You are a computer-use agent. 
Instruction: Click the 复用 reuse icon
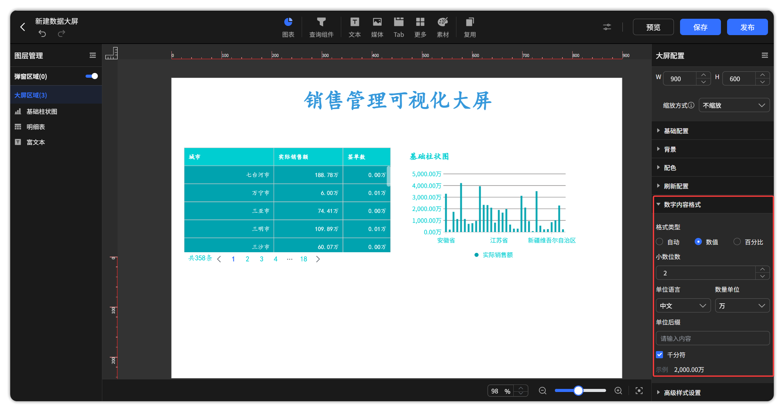coord(470,27)
